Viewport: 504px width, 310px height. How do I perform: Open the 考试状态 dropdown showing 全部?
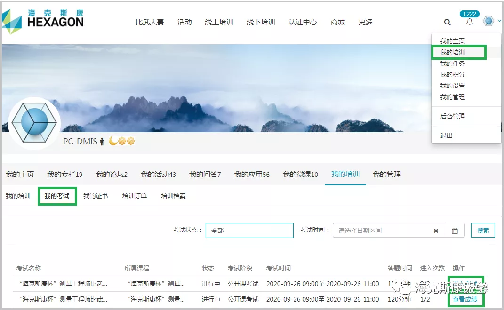(249, 231)
